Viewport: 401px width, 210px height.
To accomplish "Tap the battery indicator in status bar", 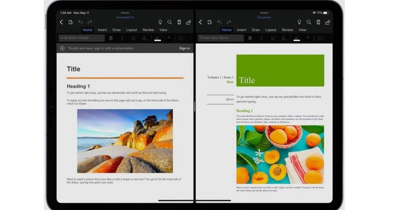I will (325, 13).
